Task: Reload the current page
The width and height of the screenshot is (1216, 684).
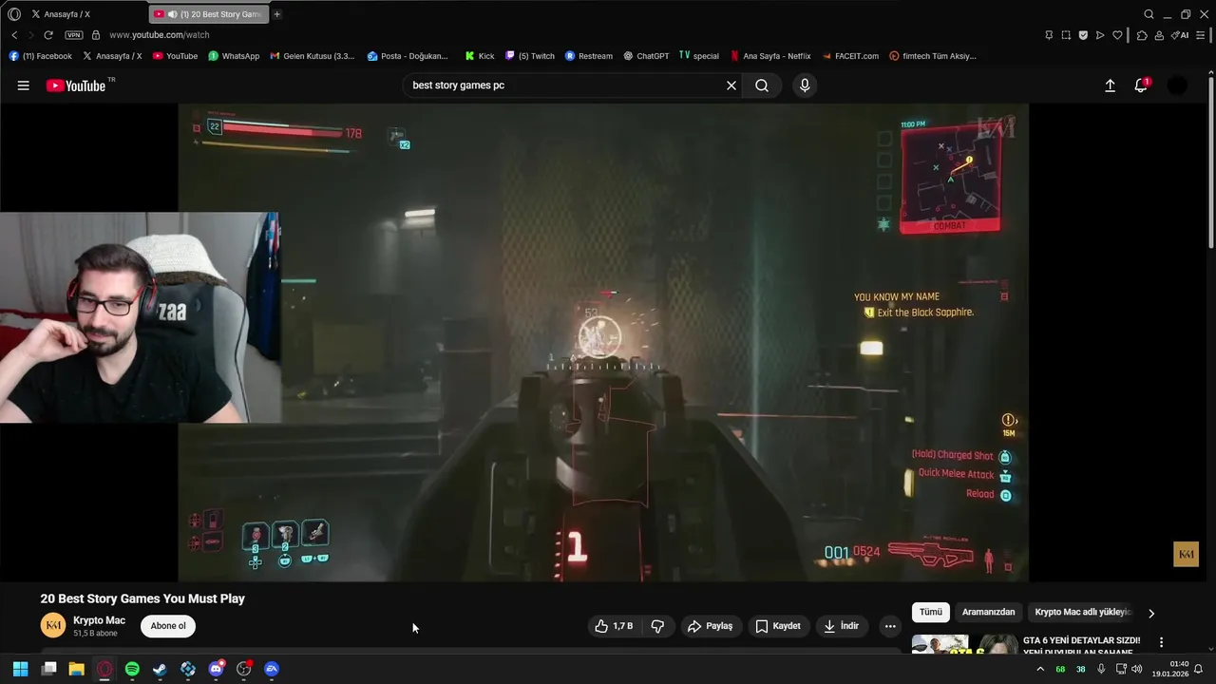Action: tap(48, 35)
